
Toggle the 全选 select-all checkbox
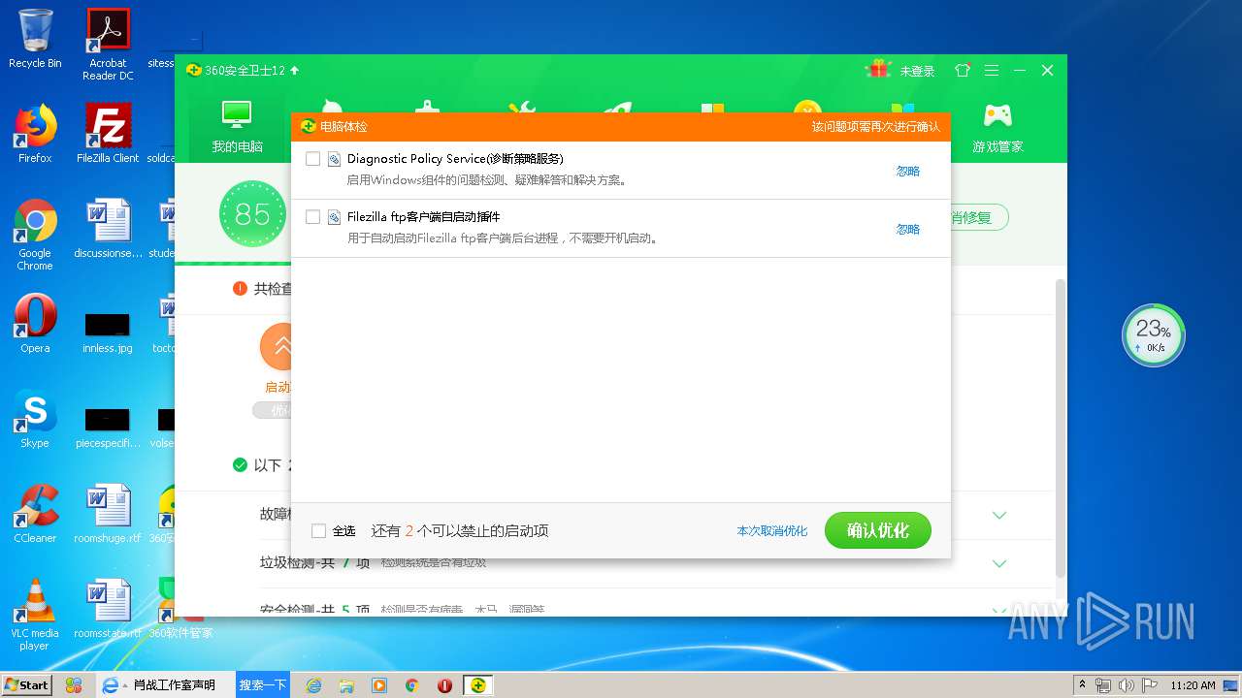click(x=318, y=531)
